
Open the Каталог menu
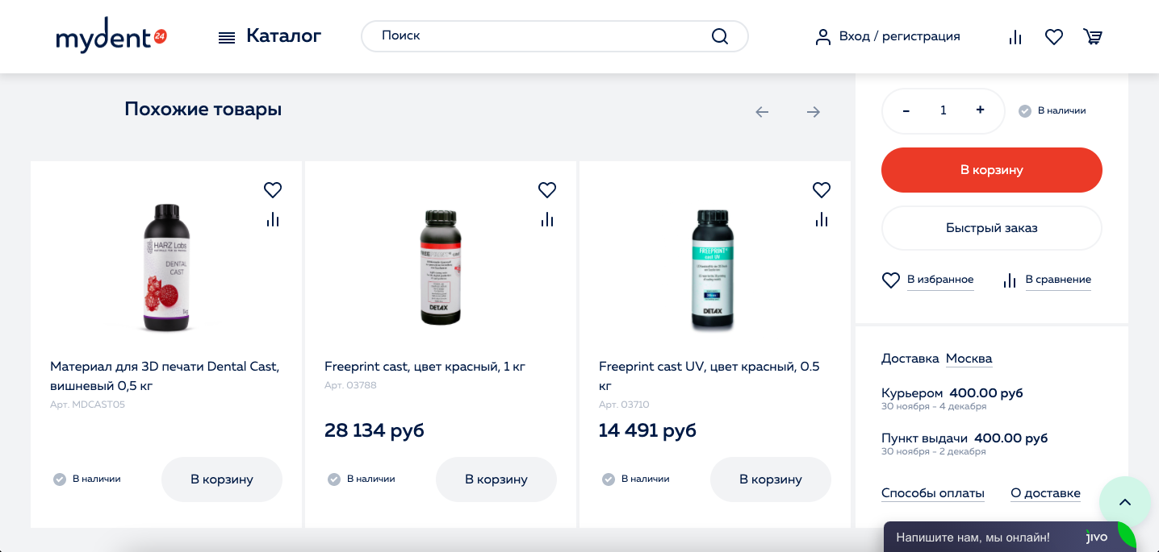[271, 36]
